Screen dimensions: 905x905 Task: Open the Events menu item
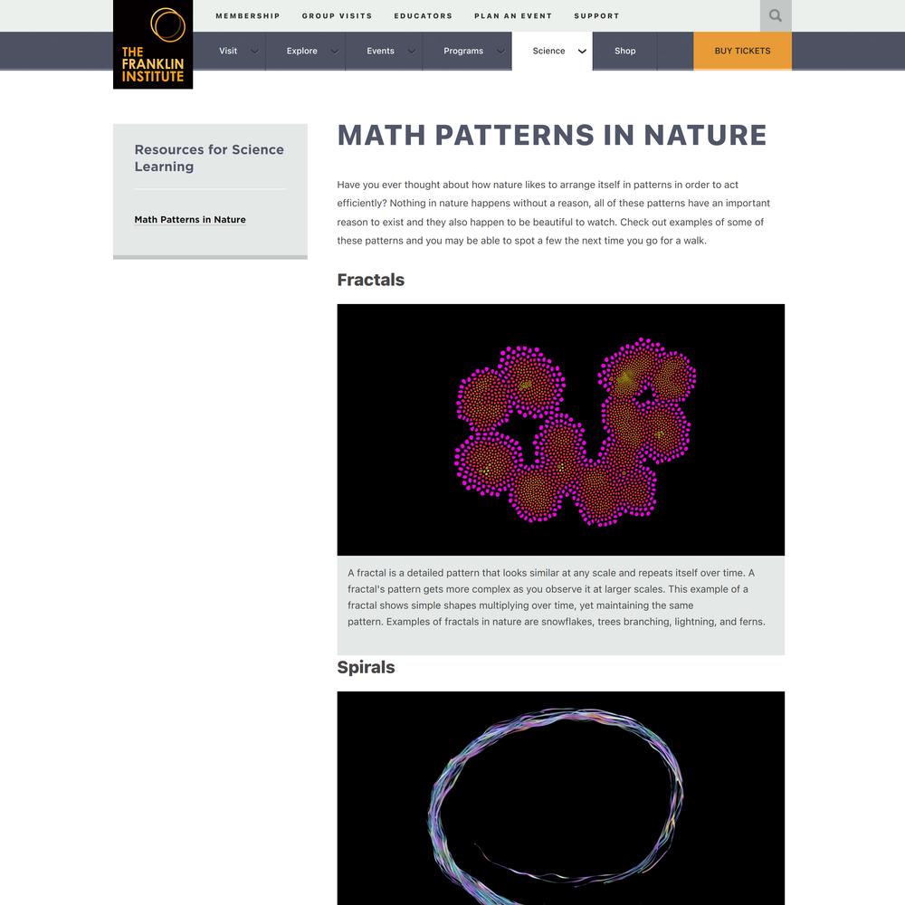coord(380,51)
